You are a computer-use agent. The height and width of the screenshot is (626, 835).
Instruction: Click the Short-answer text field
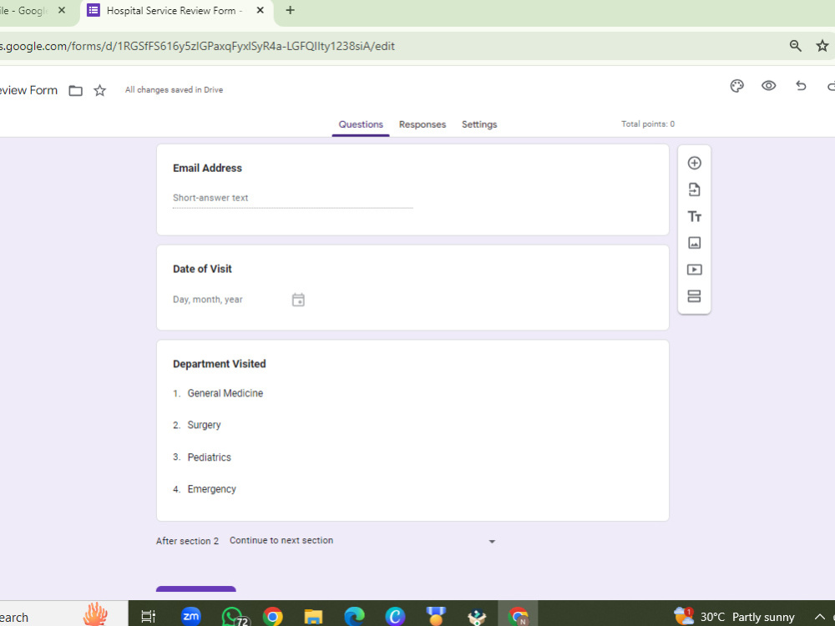click(292, 198)
